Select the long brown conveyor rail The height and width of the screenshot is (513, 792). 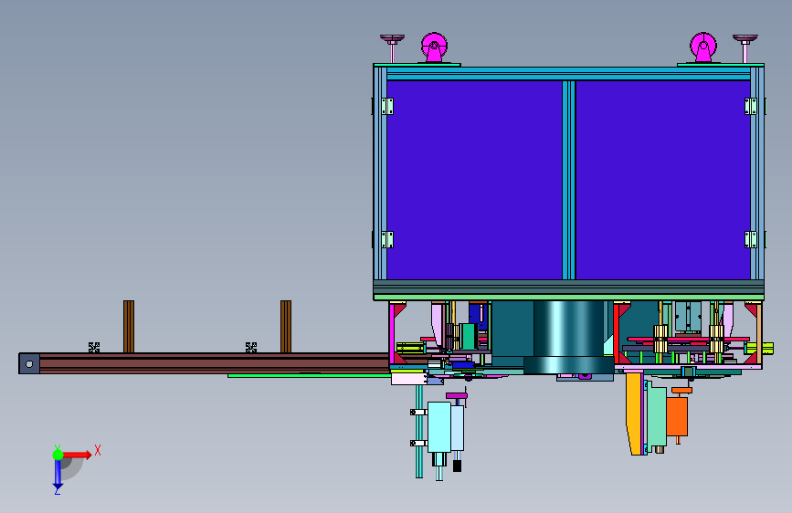[214, 363]
